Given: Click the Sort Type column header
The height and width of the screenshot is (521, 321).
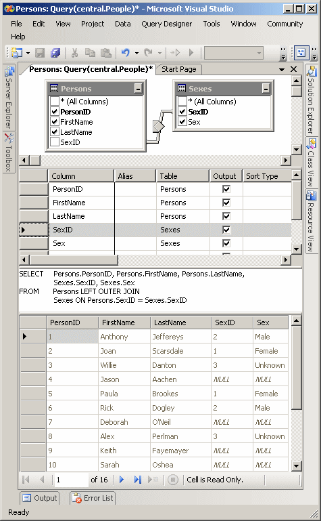Looking at the screenshot, I should [267, 176].
